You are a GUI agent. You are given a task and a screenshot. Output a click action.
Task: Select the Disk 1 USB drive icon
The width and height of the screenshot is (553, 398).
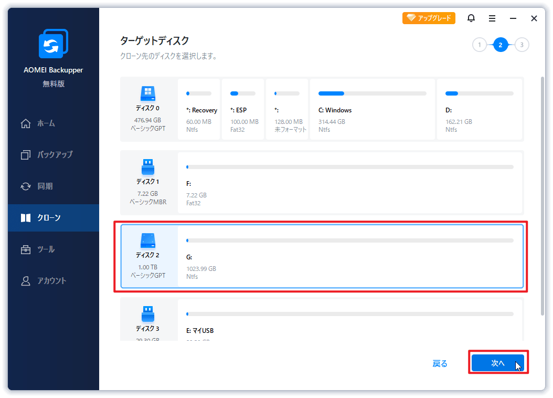148,167
